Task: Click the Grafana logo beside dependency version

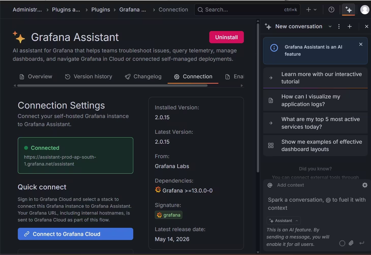Action: coord(158,190)
